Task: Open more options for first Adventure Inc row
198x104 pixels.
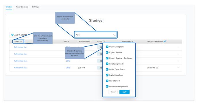Action: [x=178, y=47]
